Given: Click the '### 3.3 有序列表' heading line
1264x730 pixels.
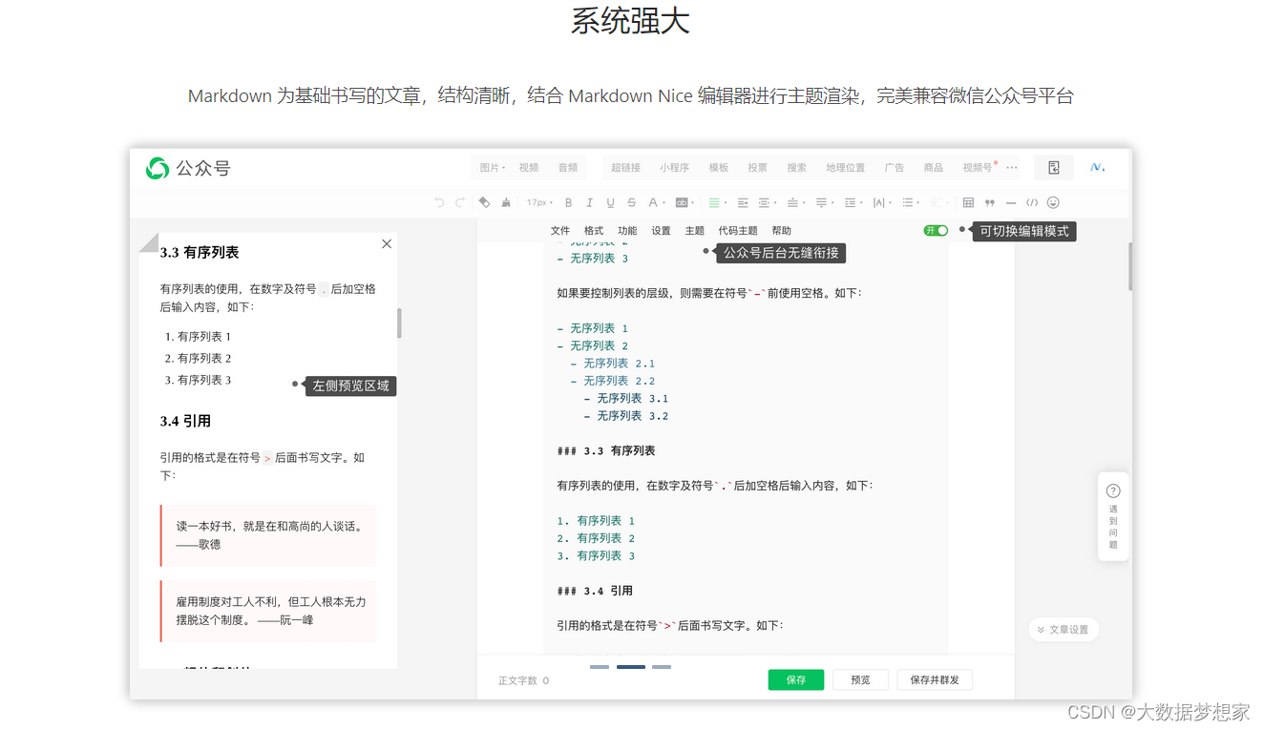Looking at the screenshot, I should [x=606, y=450].
